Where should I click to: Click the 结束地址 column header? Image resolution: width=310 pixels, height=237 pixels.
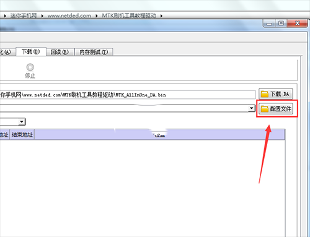[x=22, y=135]
